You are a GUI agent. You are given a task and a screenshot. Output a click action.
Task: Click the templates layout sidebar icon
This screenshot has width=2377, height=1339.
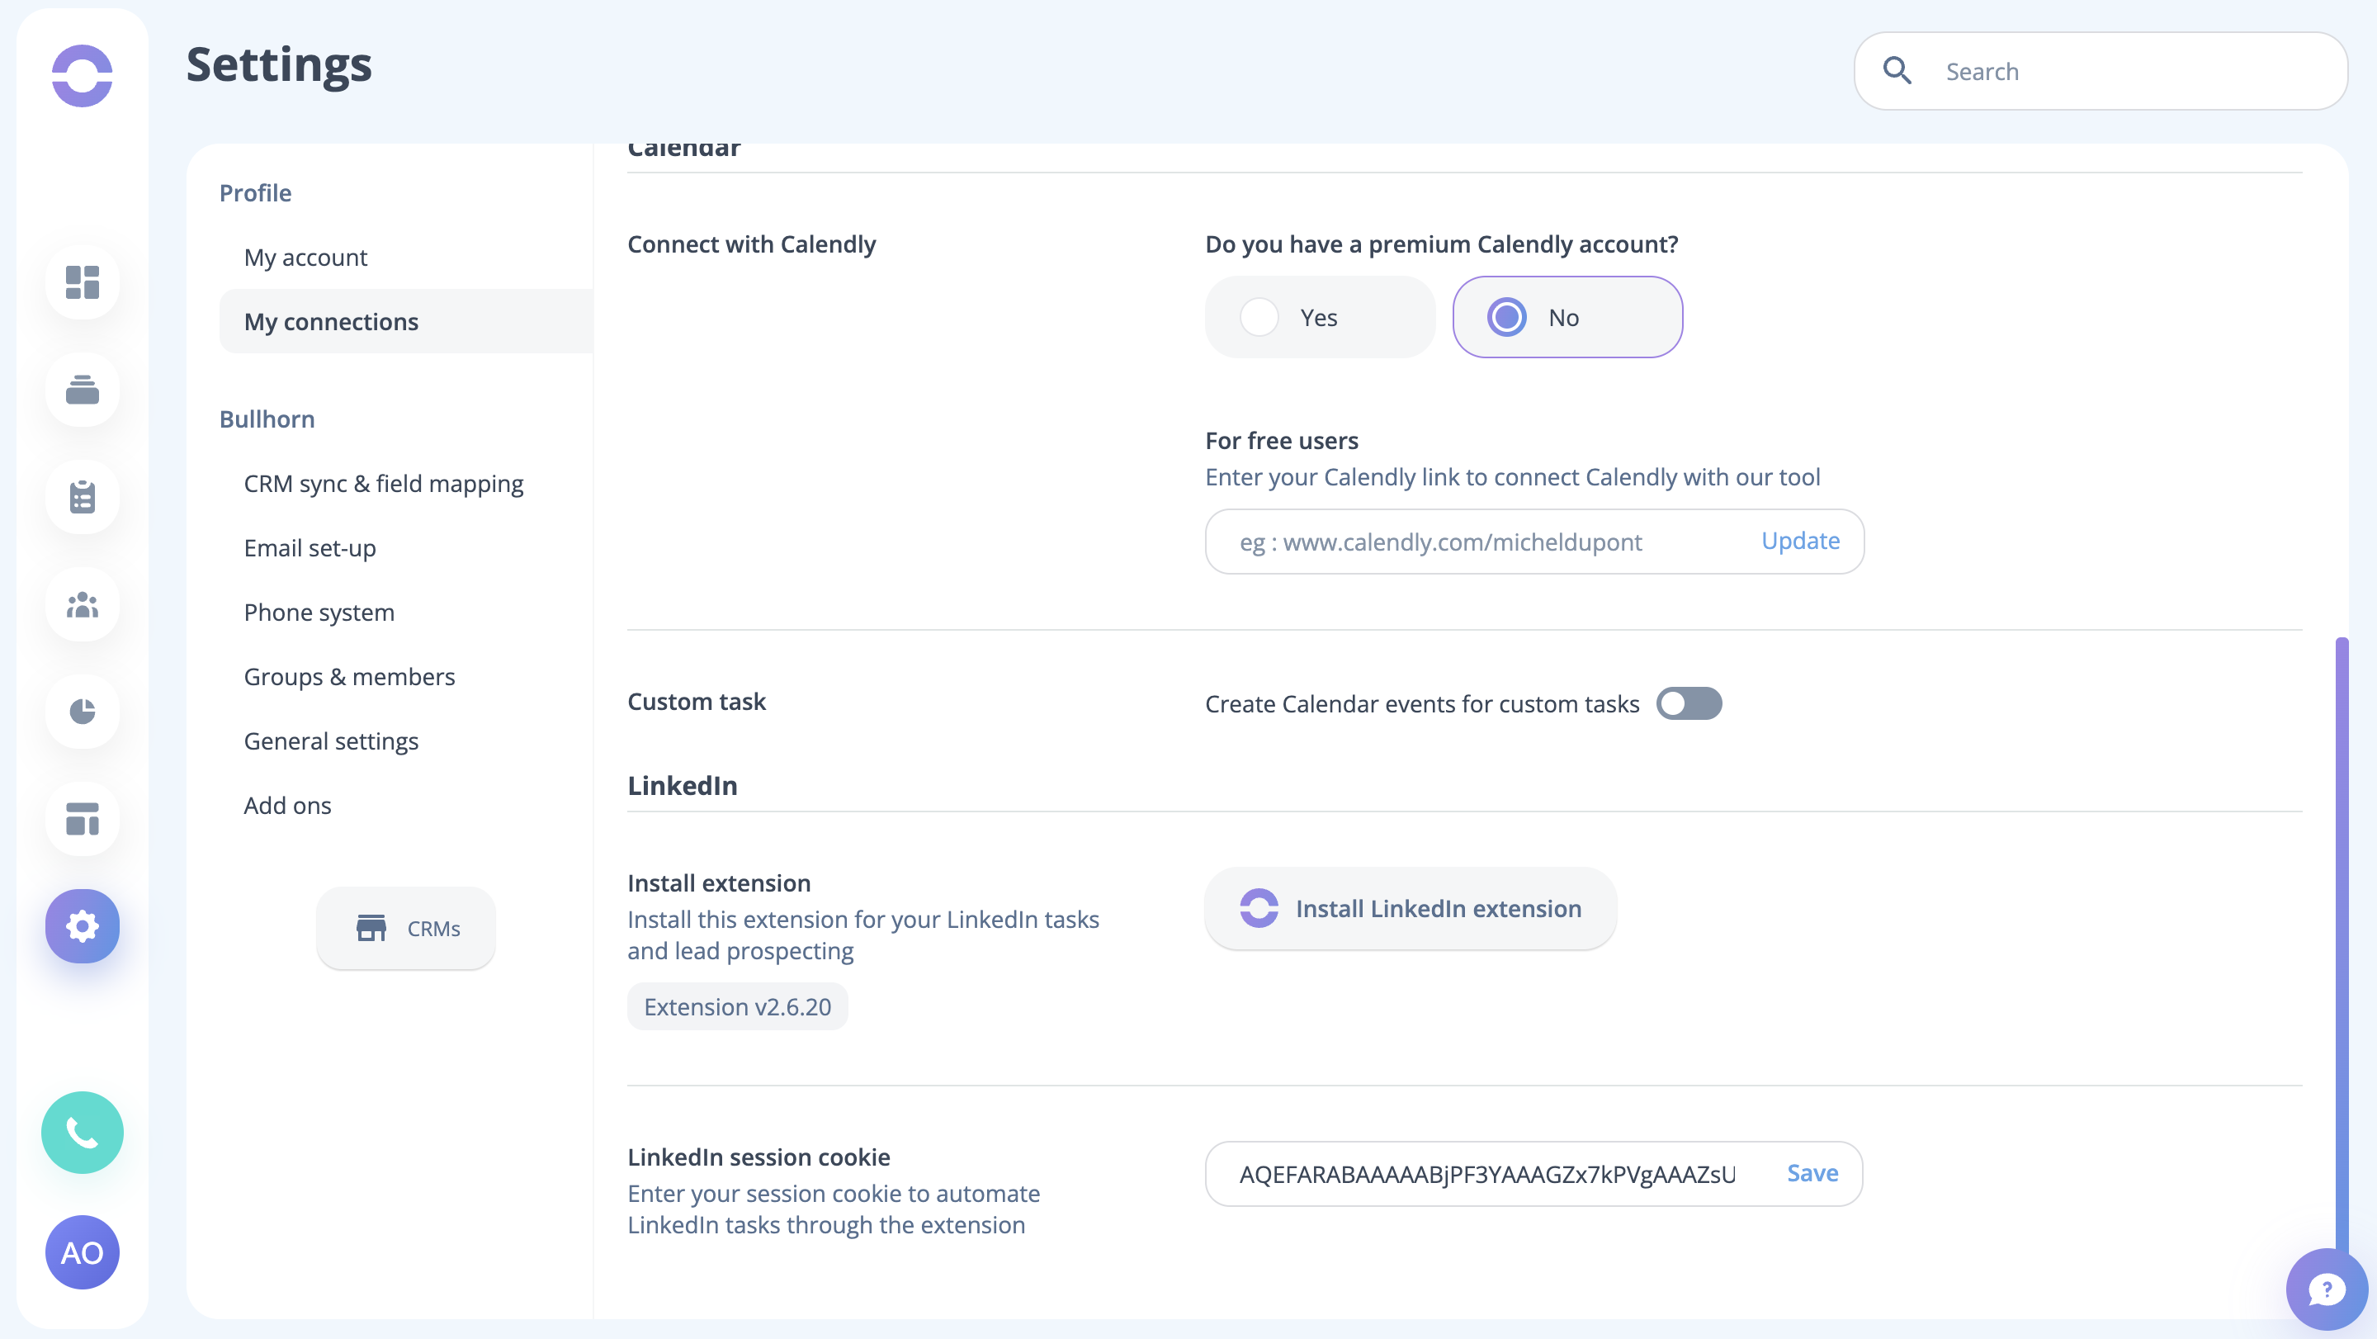(83, 819)
